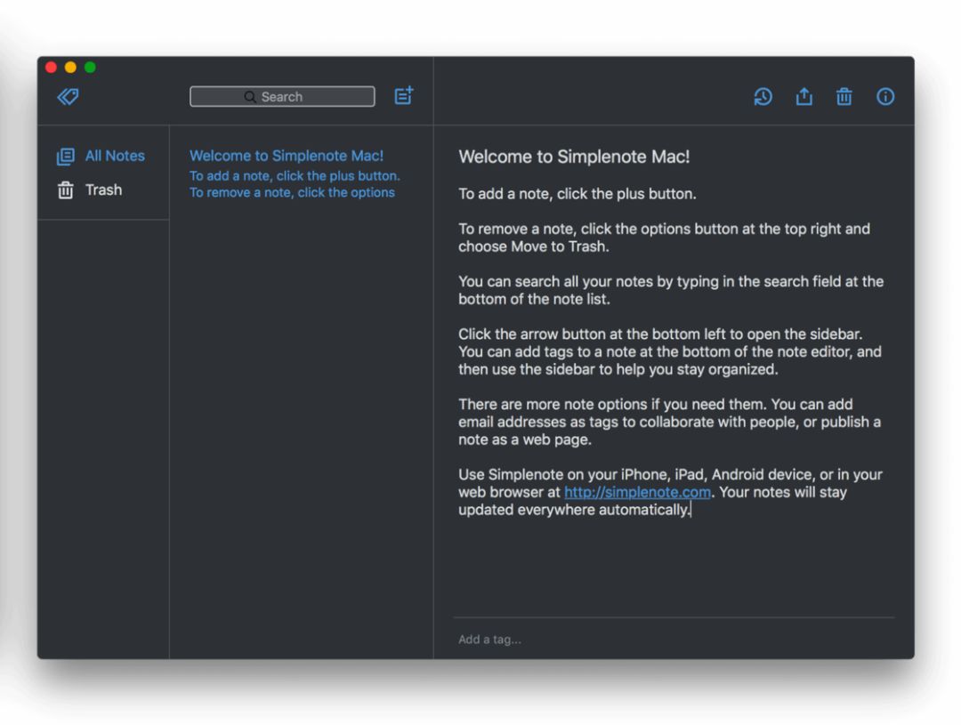This screenshot has width=961, height=725.
Task: Click the paragraph 'There are more note options'
Action: tap(670, 422)
